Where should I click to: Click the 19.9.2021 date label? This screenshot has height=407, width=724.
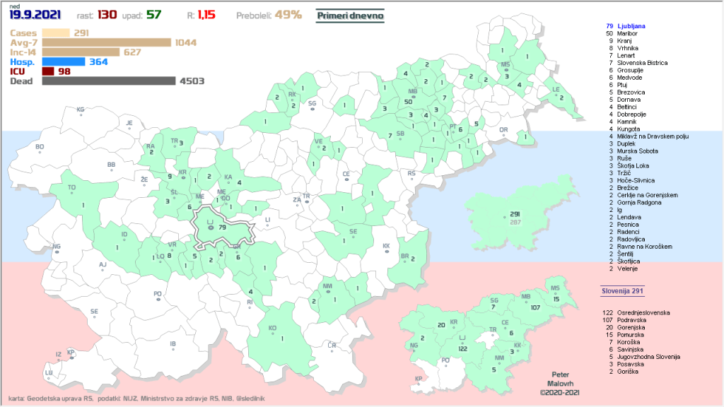pyautogui.click(x=35, y=16)
